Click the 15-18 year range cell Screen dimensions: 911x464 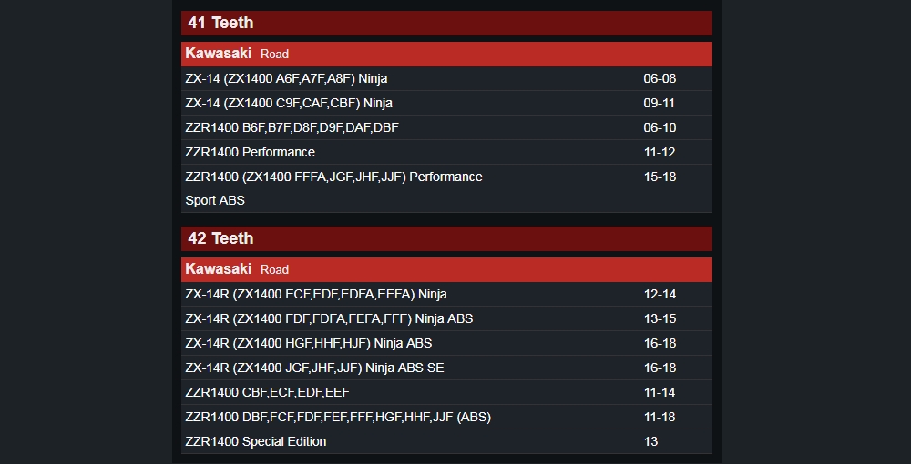pyautogui.click(x=660, y=177)
